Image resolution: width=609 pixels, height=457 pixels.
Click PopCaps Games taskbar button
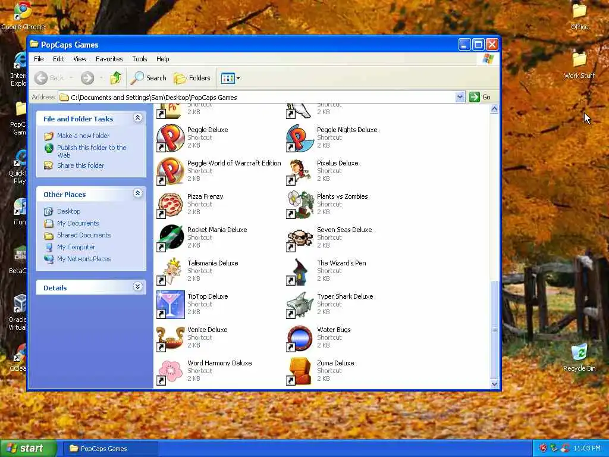pyautogui.click(x=110, y=449)
